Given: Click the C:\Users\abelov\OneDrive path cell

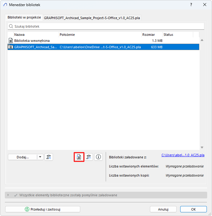Looking at the screenshot, I should coord(100,47).
